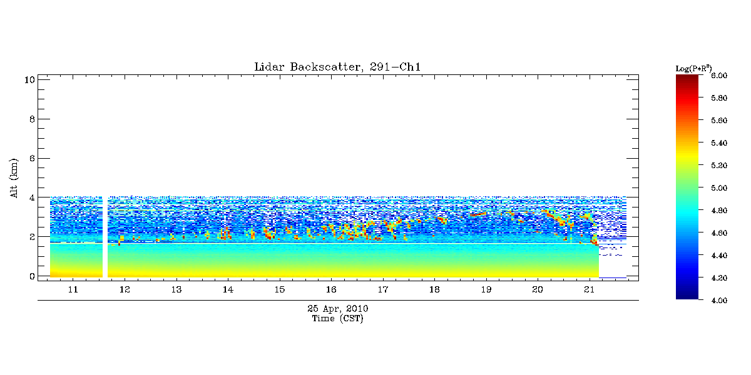Select hour 17 on the time axis

click(x=383, y=289)
